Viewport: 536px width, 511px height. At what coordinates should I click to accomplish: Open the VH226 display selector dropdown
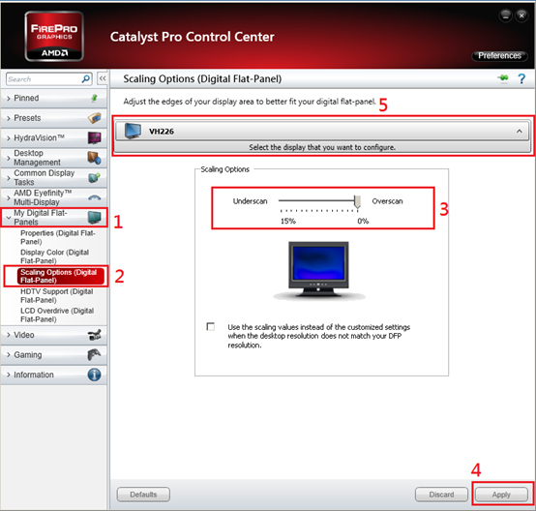[322, 132]
